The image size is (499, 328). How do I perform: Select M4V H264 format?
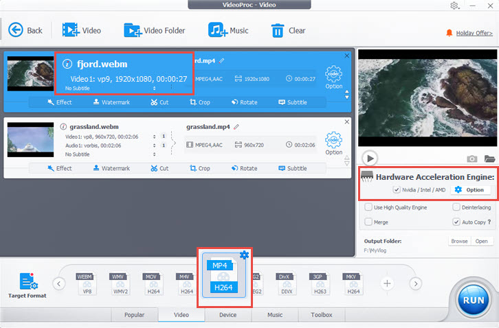pyautogui.click(x=186, y=283)
